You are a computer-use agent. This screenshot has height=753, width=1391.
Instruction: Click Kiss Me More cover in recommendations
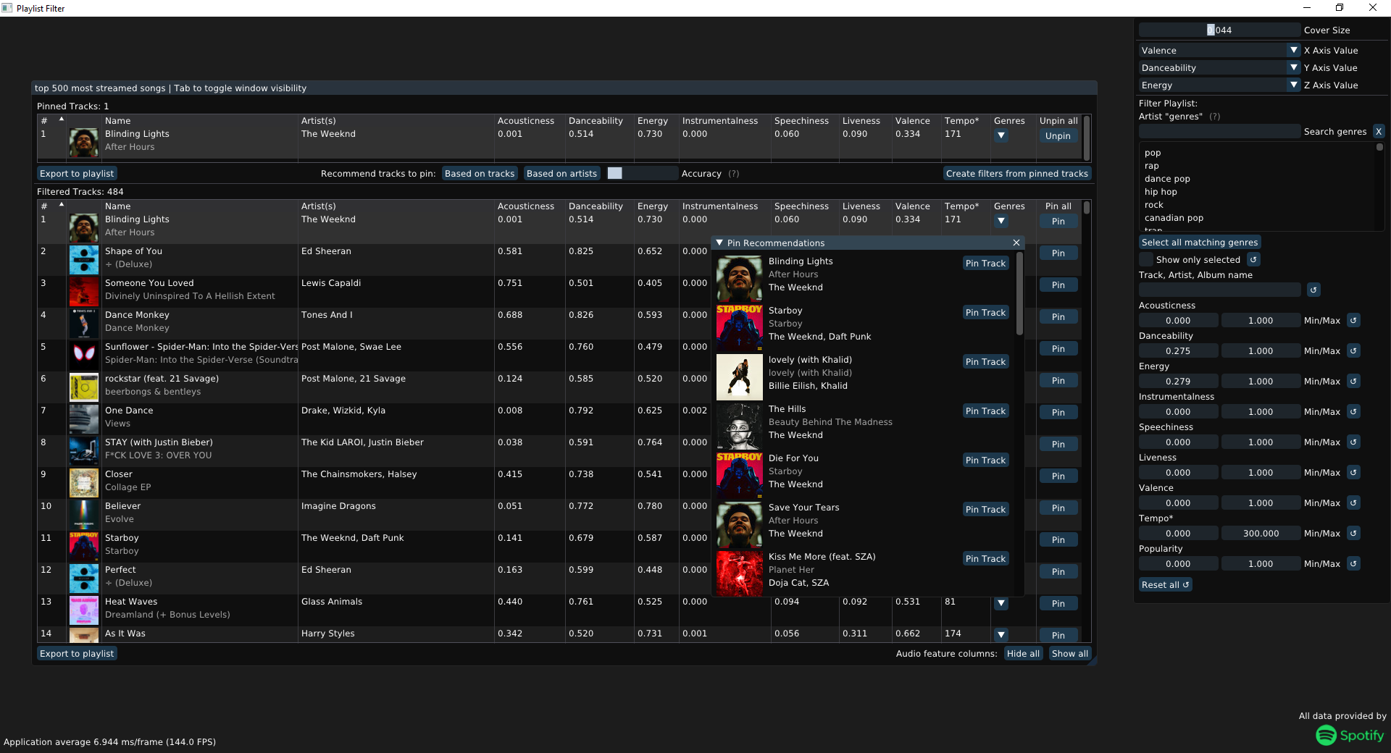click(740, 573)
